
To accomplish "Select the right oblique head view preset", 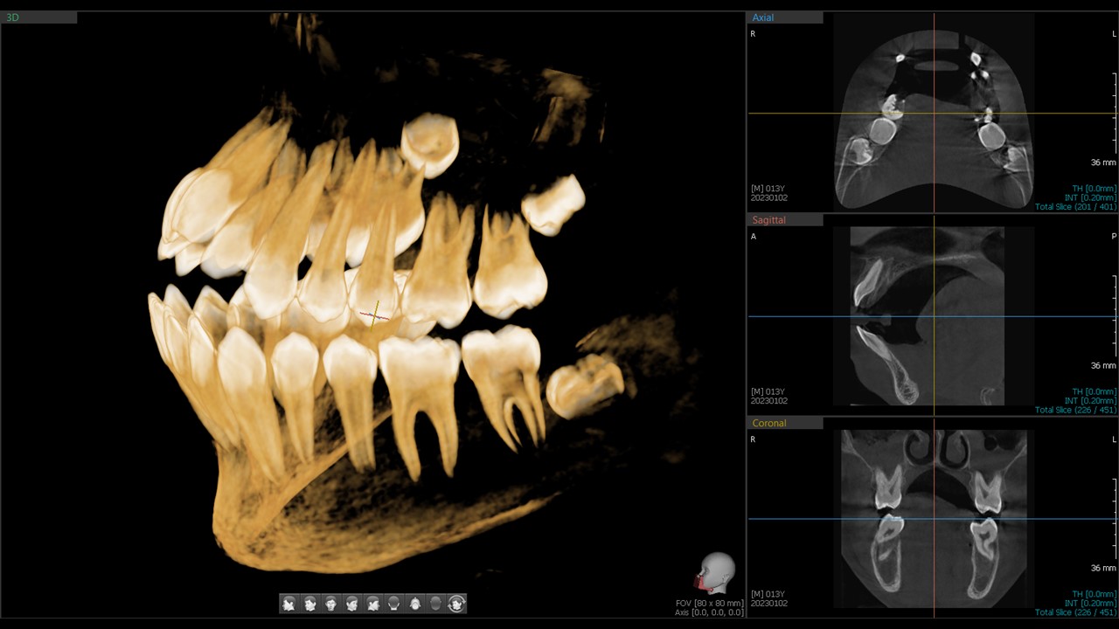I will tap(310, 603).
